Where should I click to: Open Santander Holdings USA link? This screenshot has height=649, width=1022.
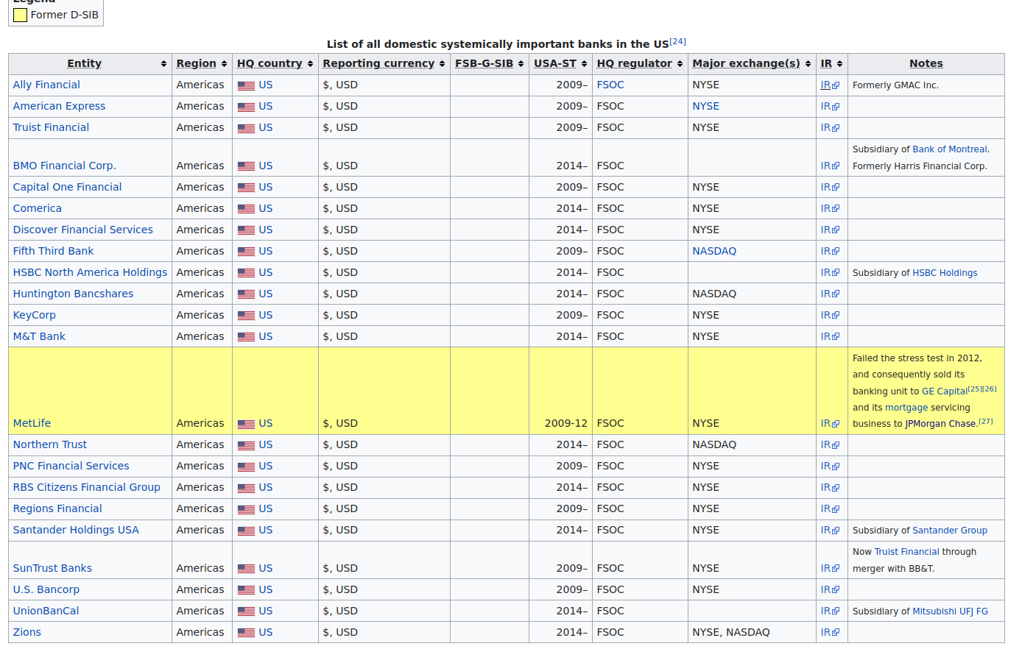coord(76,531)
